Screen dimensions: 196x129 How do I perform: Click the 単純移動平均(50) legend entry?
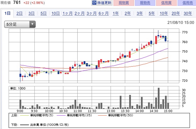(x=121, y=115)
